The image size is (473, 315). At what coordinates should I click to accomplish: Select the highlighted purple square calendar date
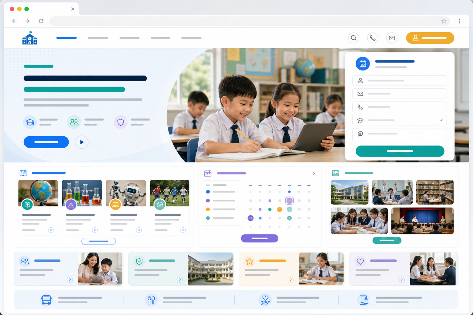(289, 201)
